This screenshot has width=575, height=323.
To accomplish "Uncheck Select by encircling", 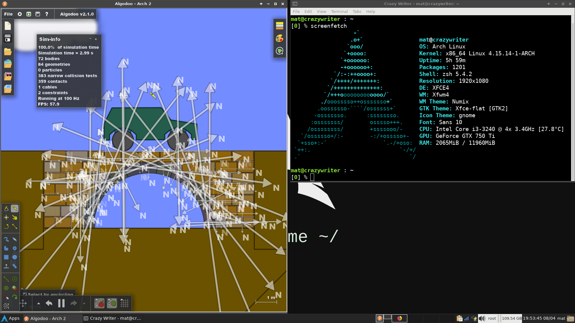I will click(25, 294).
